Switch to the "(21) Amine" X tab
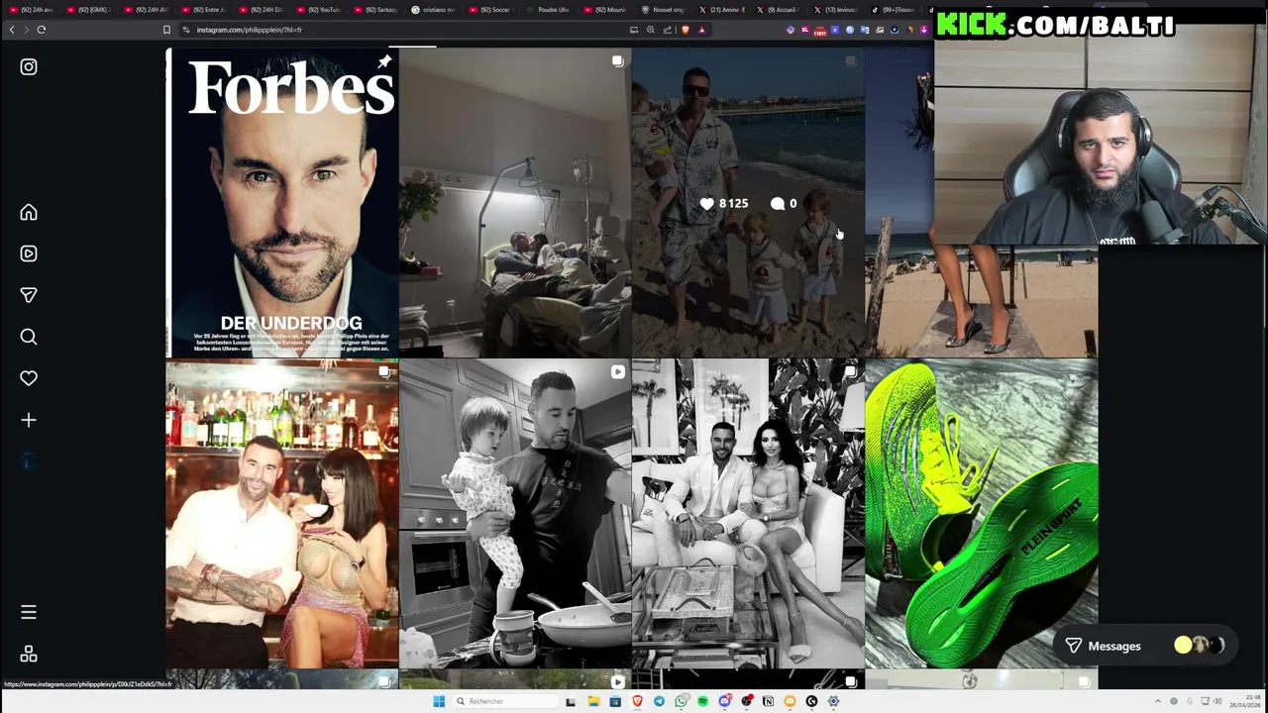The width and height of the screenshot is (1268, 713). [x=720, y=10]
